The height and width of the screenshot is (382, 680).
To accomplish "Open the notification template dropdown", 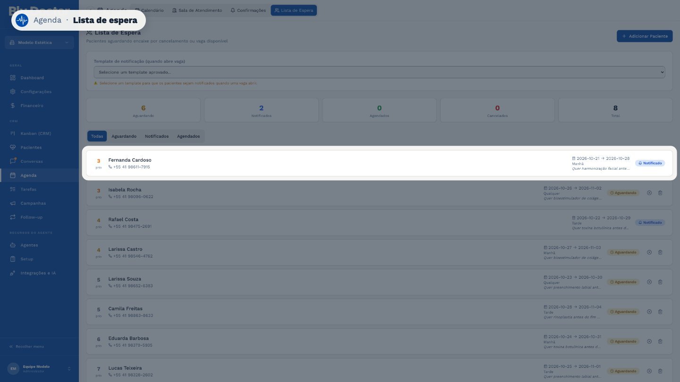I will coord(379,72).
